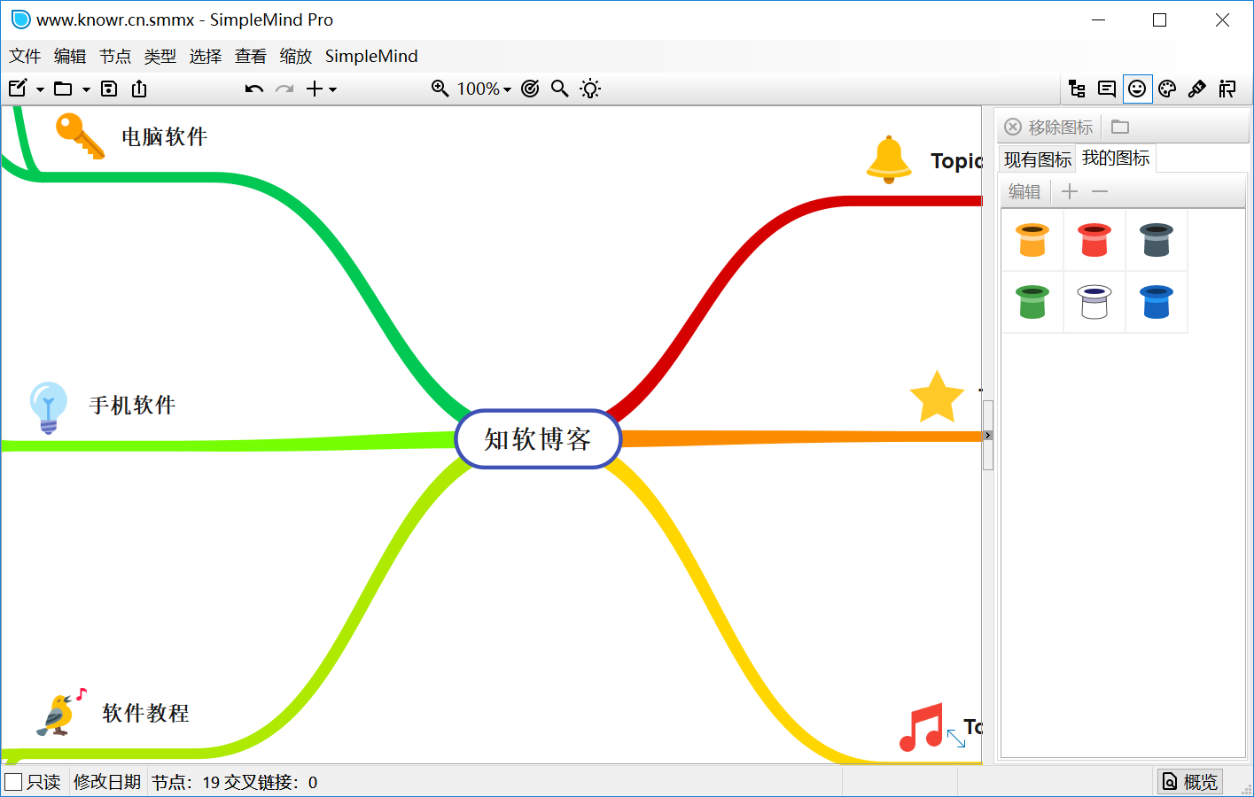Click the key icon on 电脑软件
The height and width of the screenshot is (797, 1254).
click(80, 135)
